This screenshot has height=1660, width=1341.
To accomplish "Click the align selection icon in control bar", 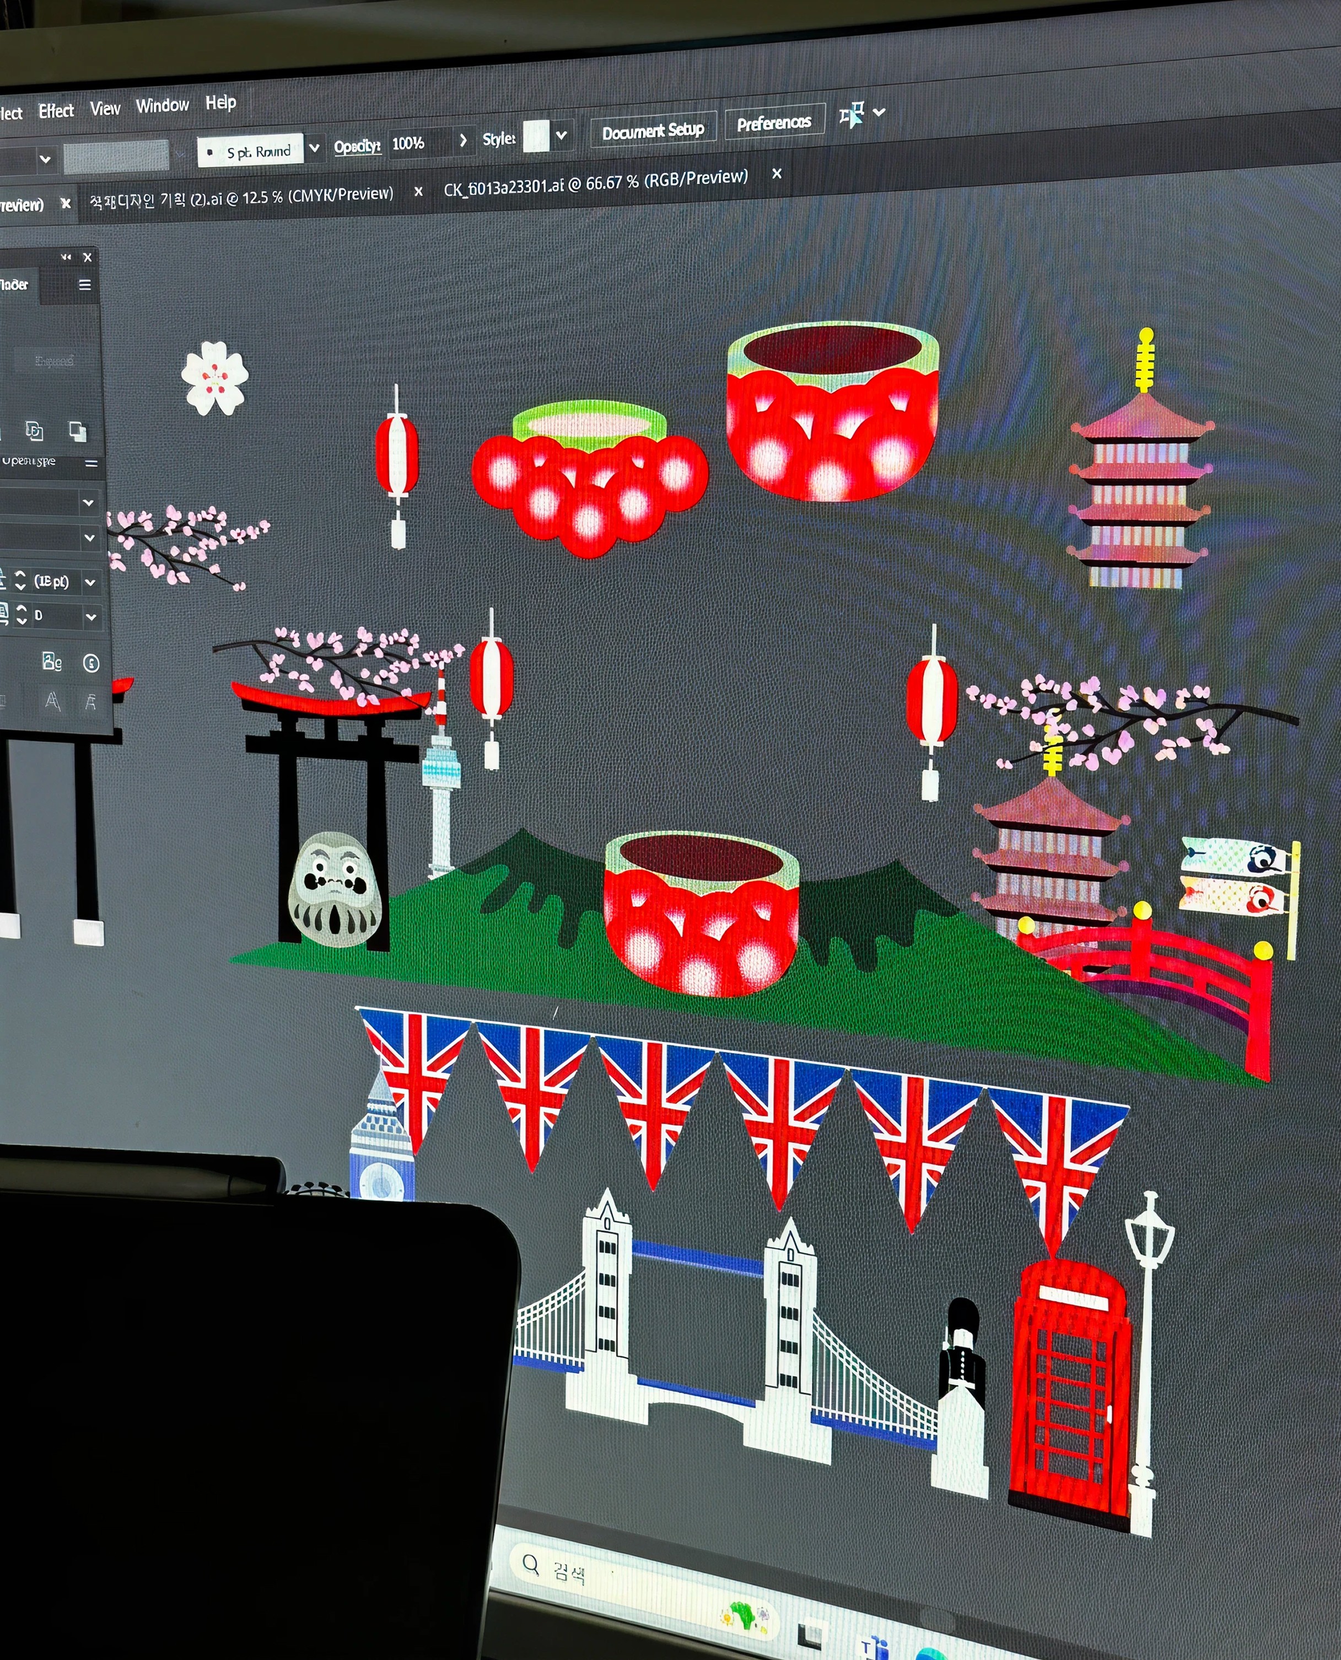I will (851, 115).
